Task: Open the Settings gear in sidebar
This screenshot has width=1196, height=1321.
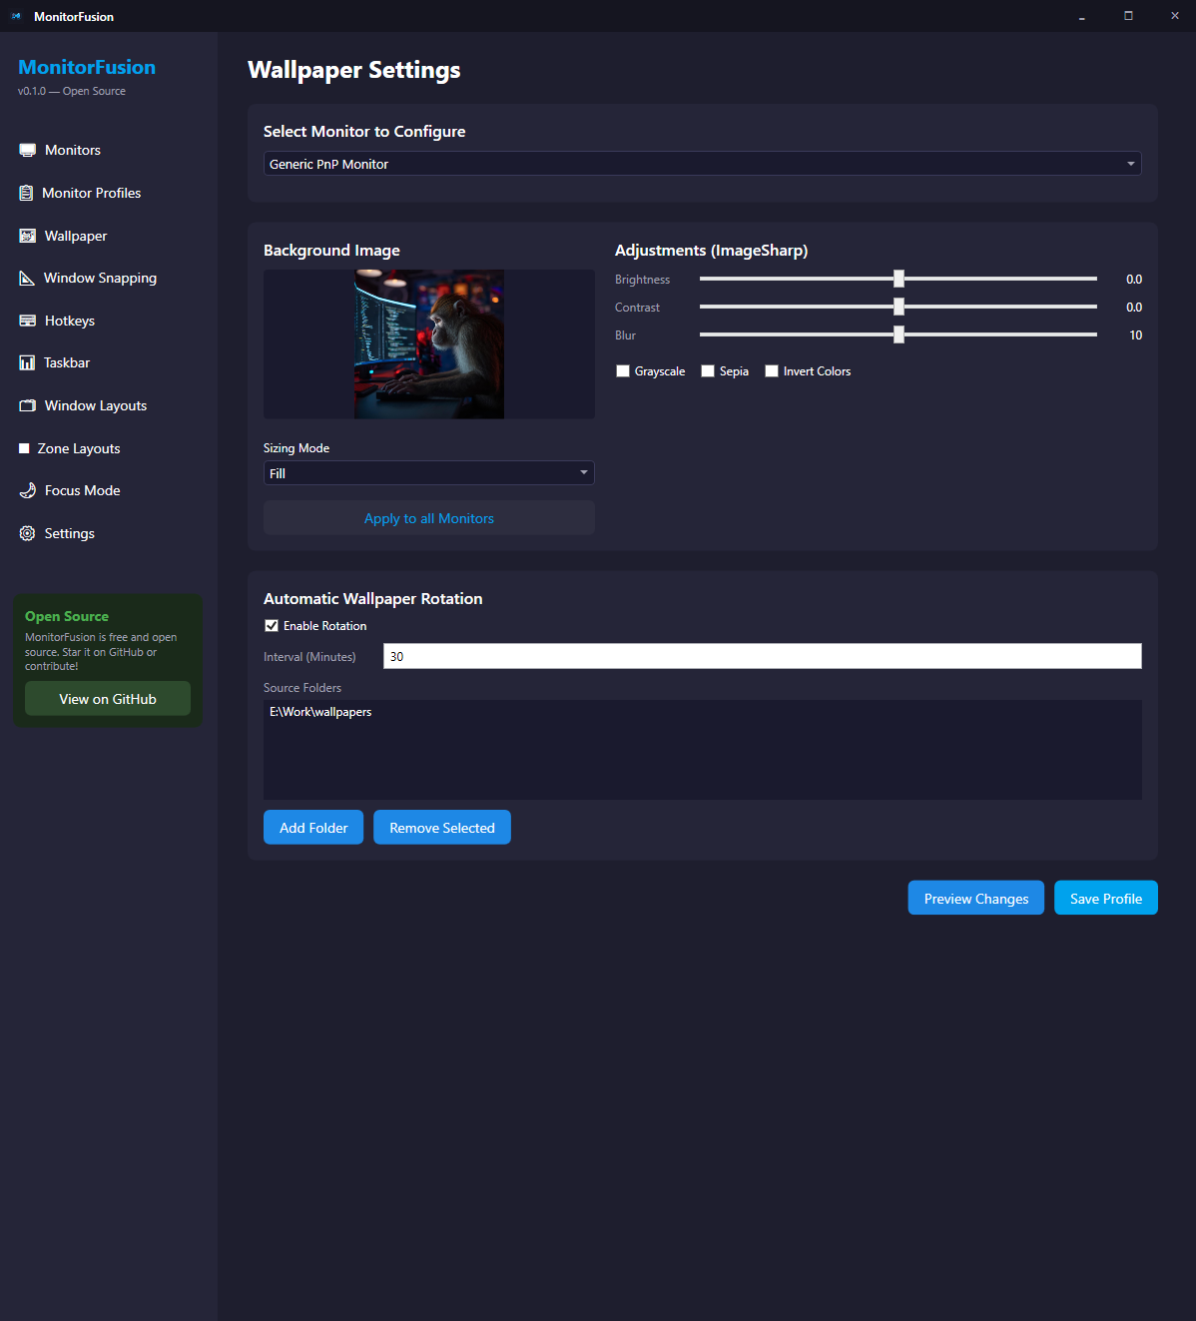Action: (26, 532)
